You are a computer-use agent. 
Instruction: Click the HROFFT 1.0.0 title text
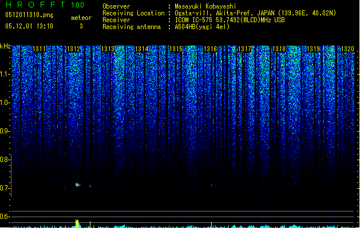pyautogui.click(x=45, y=5)
